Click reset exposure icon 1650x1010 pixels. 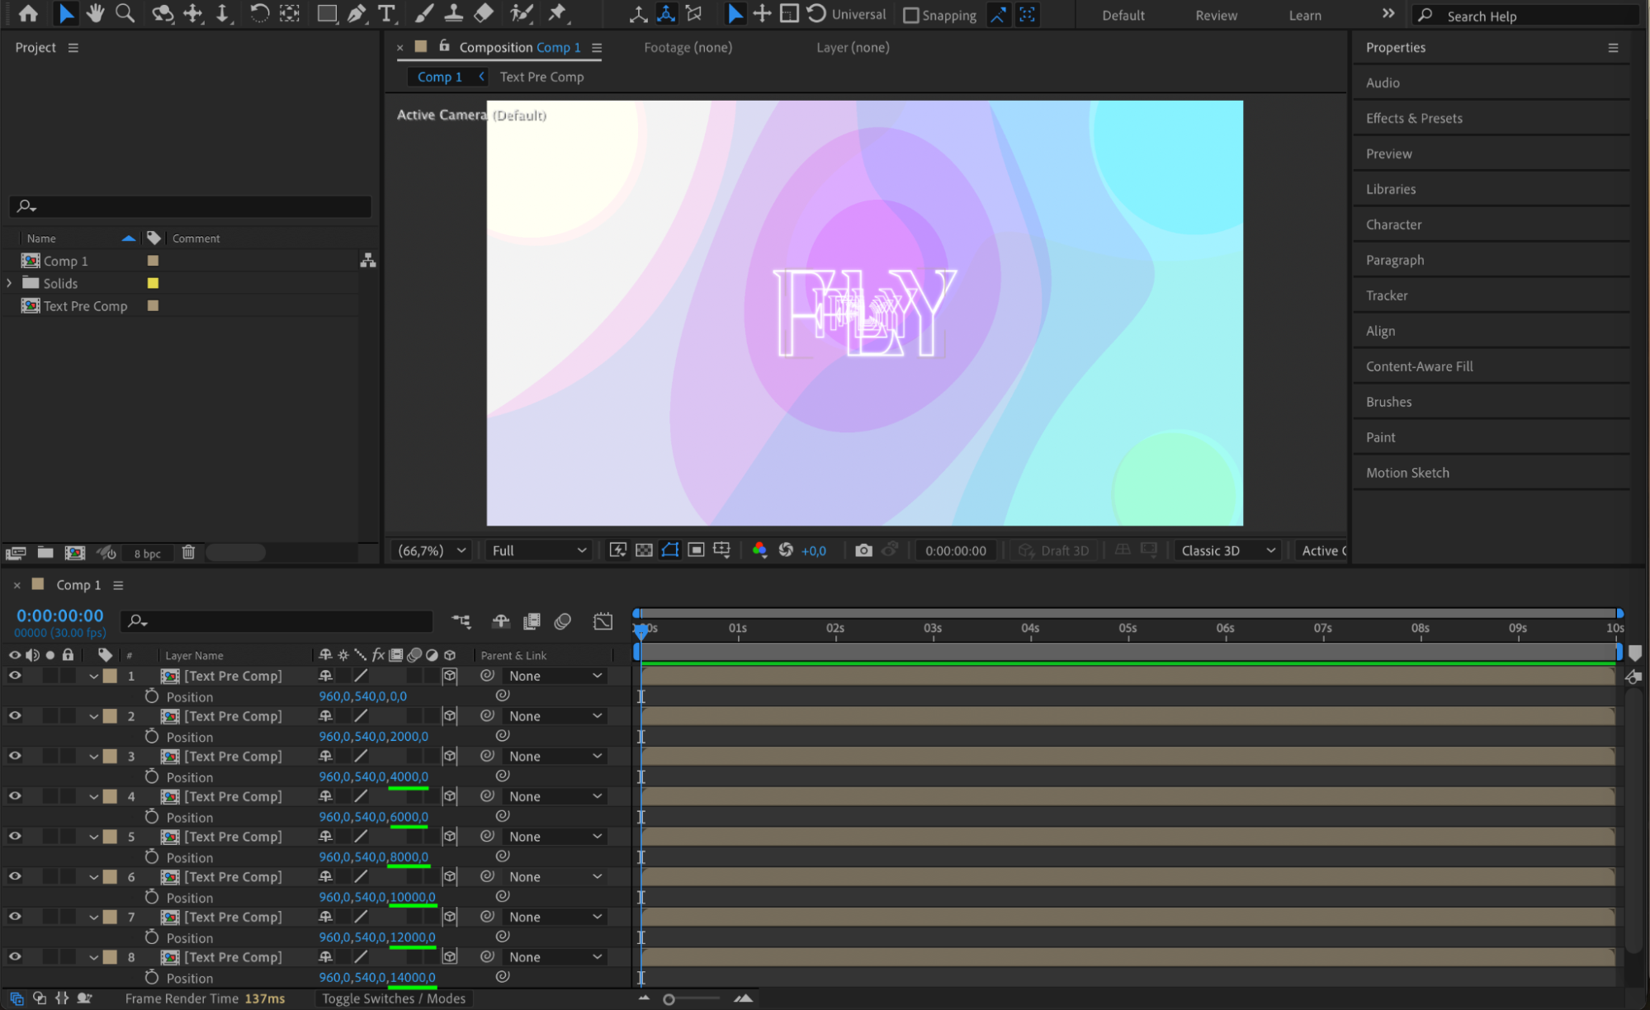click(x=786, y=550)
